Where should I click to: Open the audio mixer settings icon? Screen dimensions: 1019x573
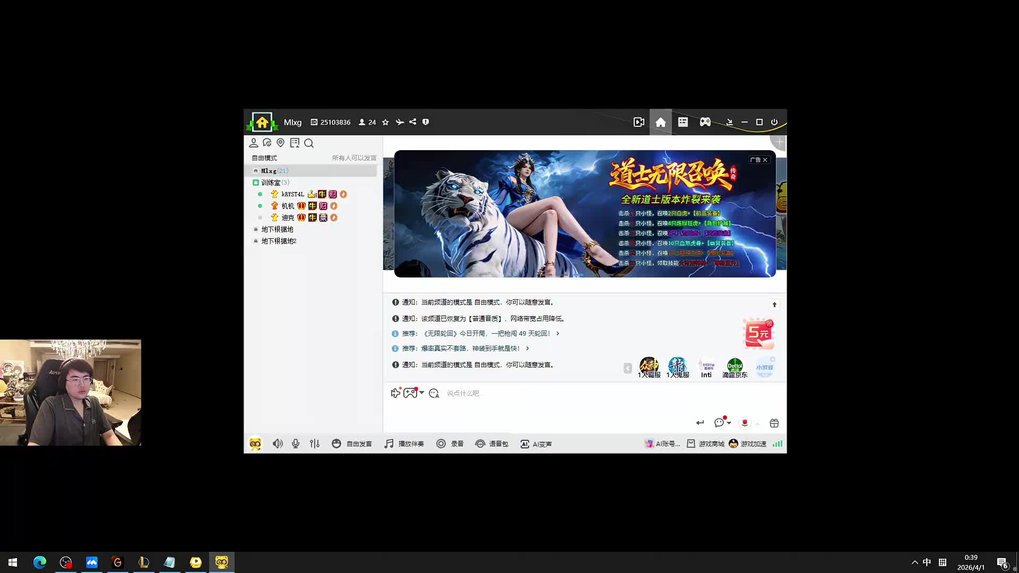(x=315, y=444)
